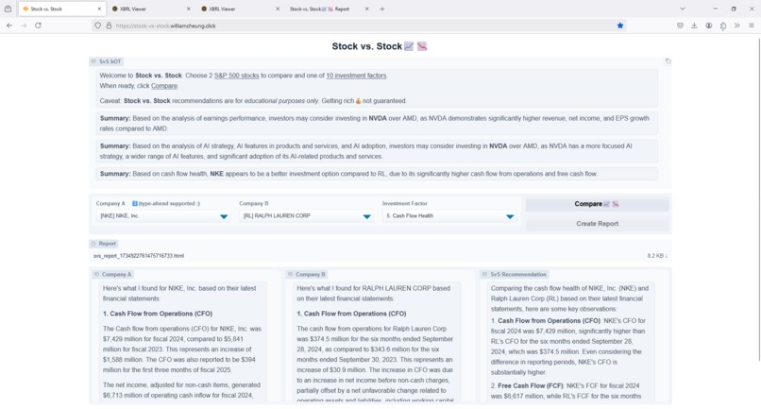Click the site security lock icon

pos(109,26)
